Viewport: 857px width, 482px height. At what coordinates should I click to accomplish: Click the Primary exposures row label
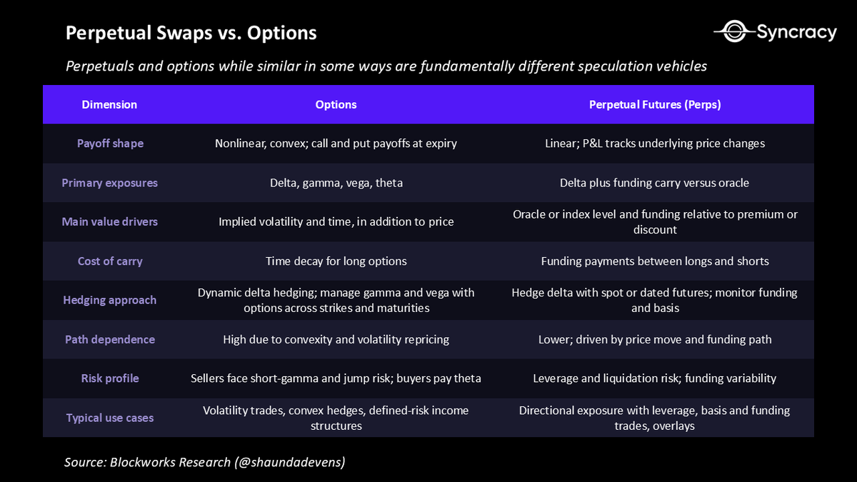coord(110,183)
